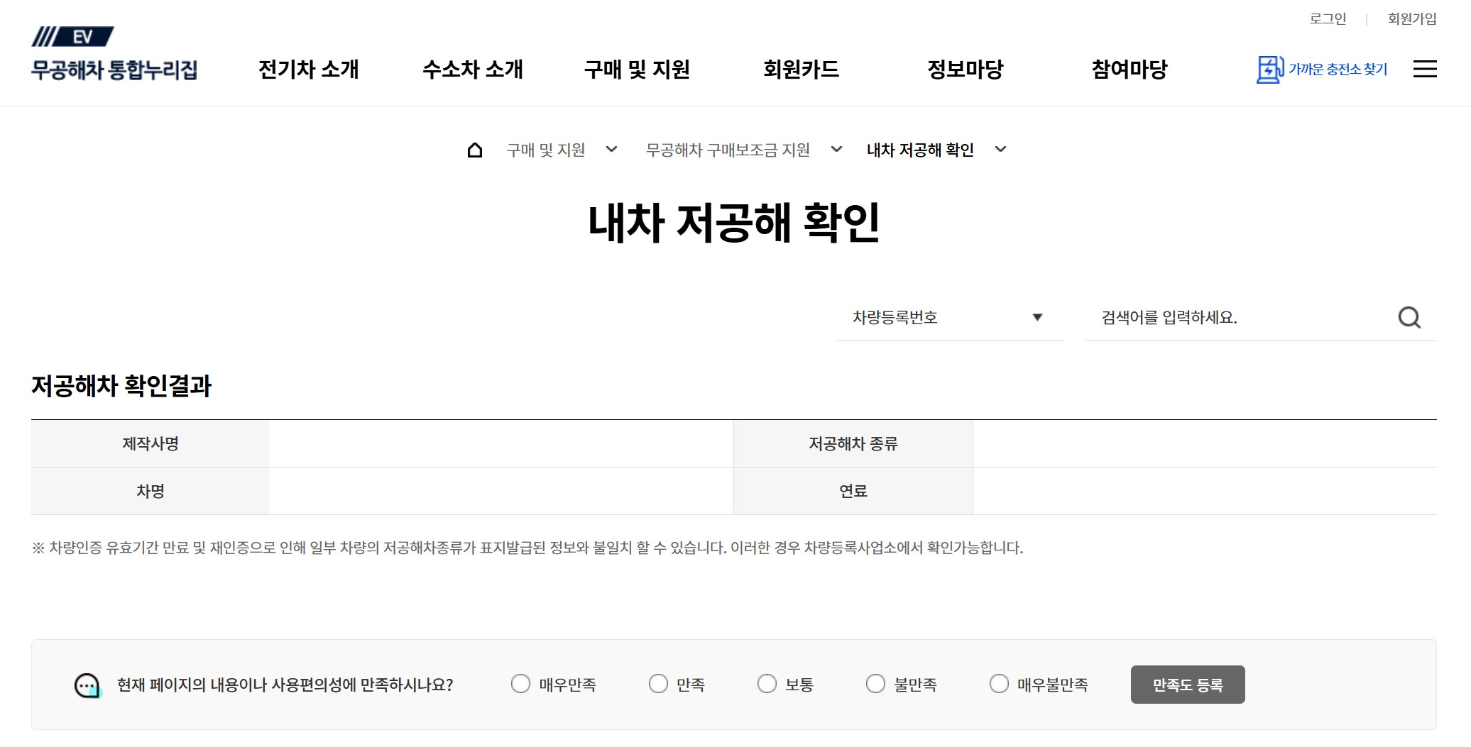Click the EV 무공해차 통합누리집 logo
The height and width of the screenshot is (747, 1471).
115,51
